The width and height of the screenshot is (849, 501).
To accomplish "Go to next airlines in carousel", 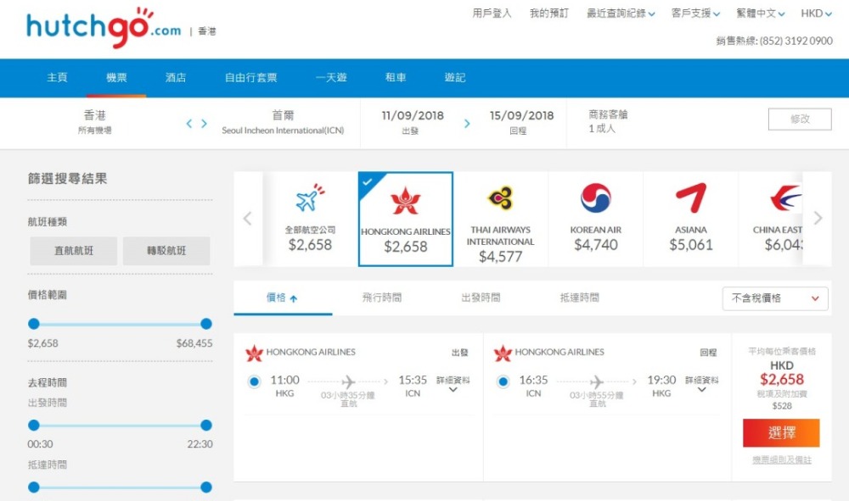I will [x=818, y=219].
